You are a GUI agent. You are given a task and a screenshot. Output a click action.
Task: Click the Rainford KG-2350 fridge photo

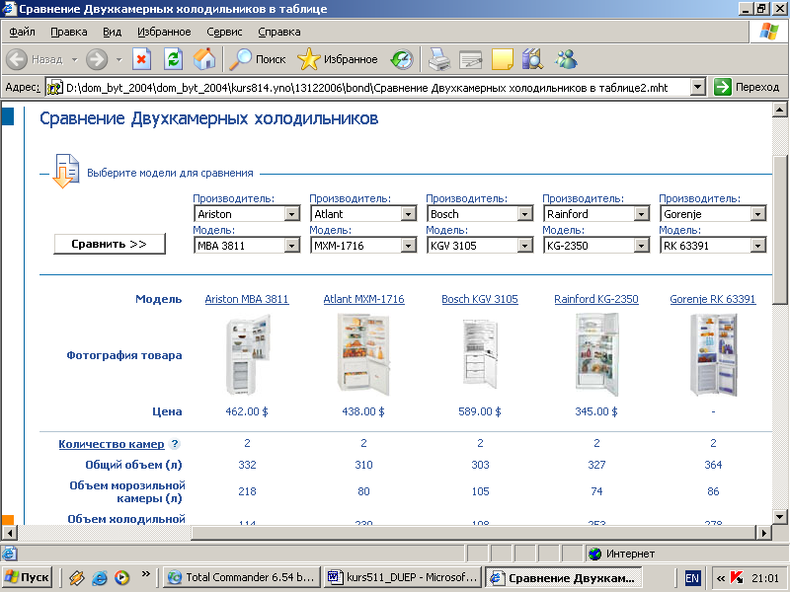point(596,353)
